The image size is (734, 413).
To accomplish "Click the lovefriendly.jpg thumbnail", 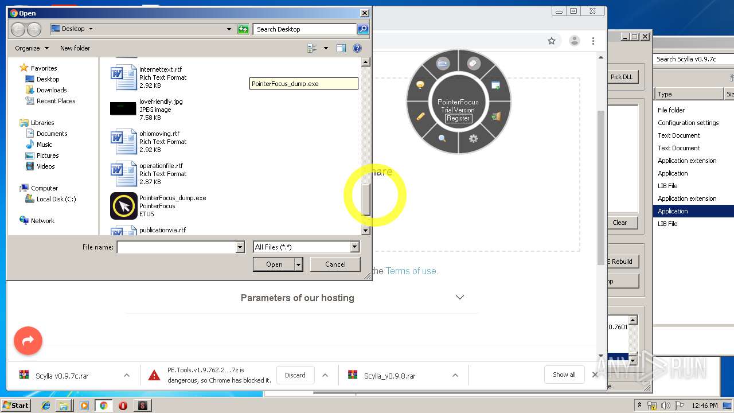I will click(x=123, y=108).
